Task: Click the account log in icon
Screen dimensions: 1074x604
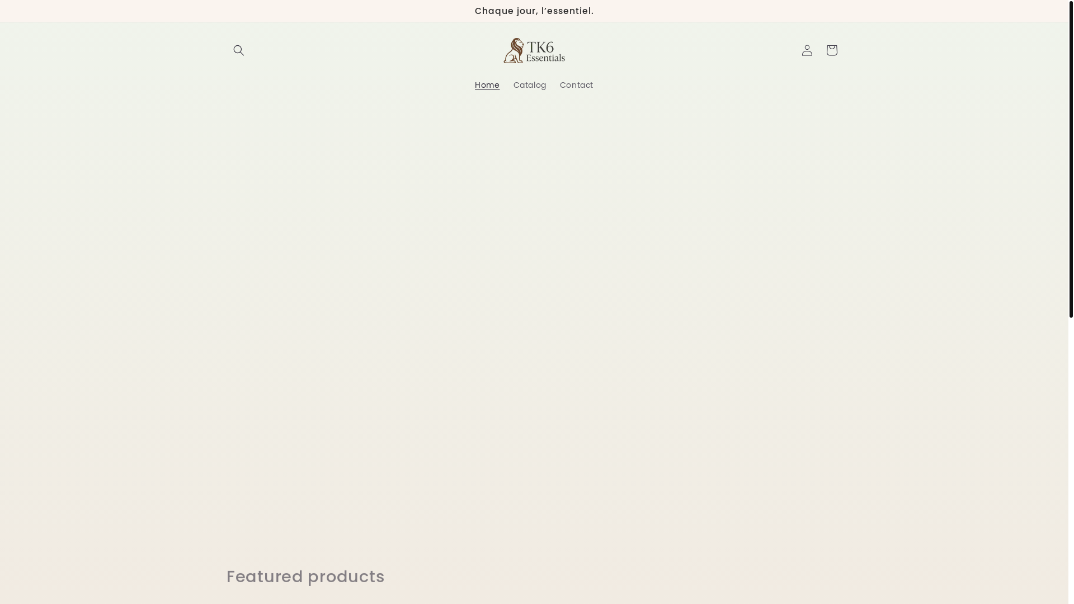Action: pos(807,50)
